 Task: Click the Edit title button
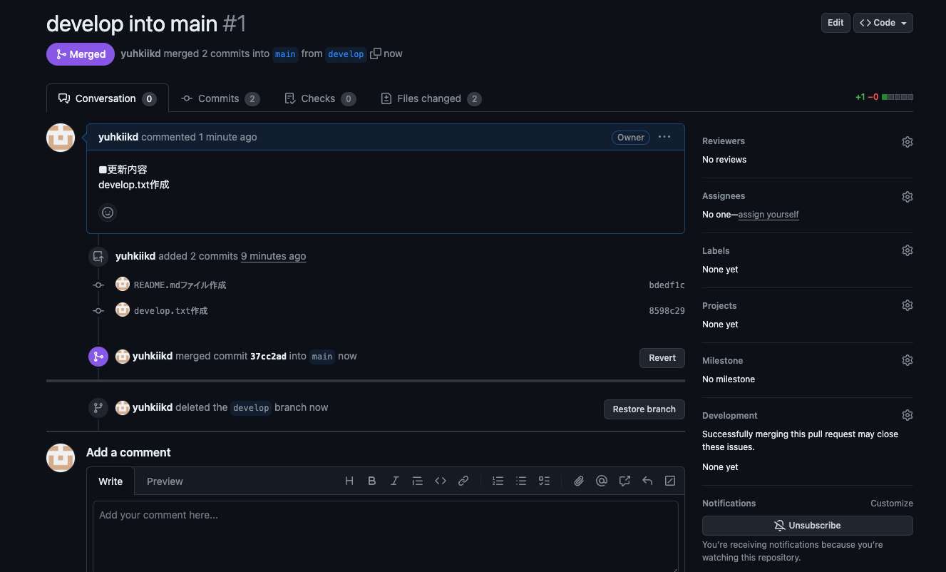[x=836, y=23]
